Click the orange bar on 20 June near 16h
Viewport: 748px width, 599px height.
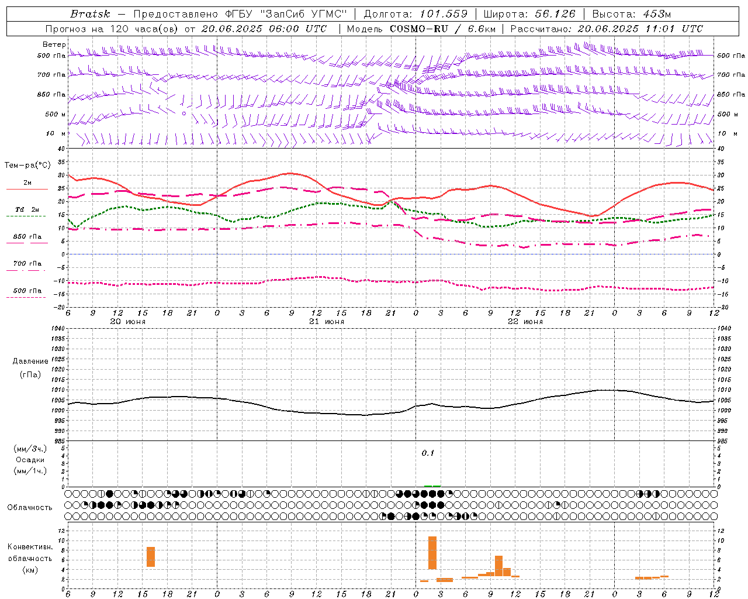point(151,557)
